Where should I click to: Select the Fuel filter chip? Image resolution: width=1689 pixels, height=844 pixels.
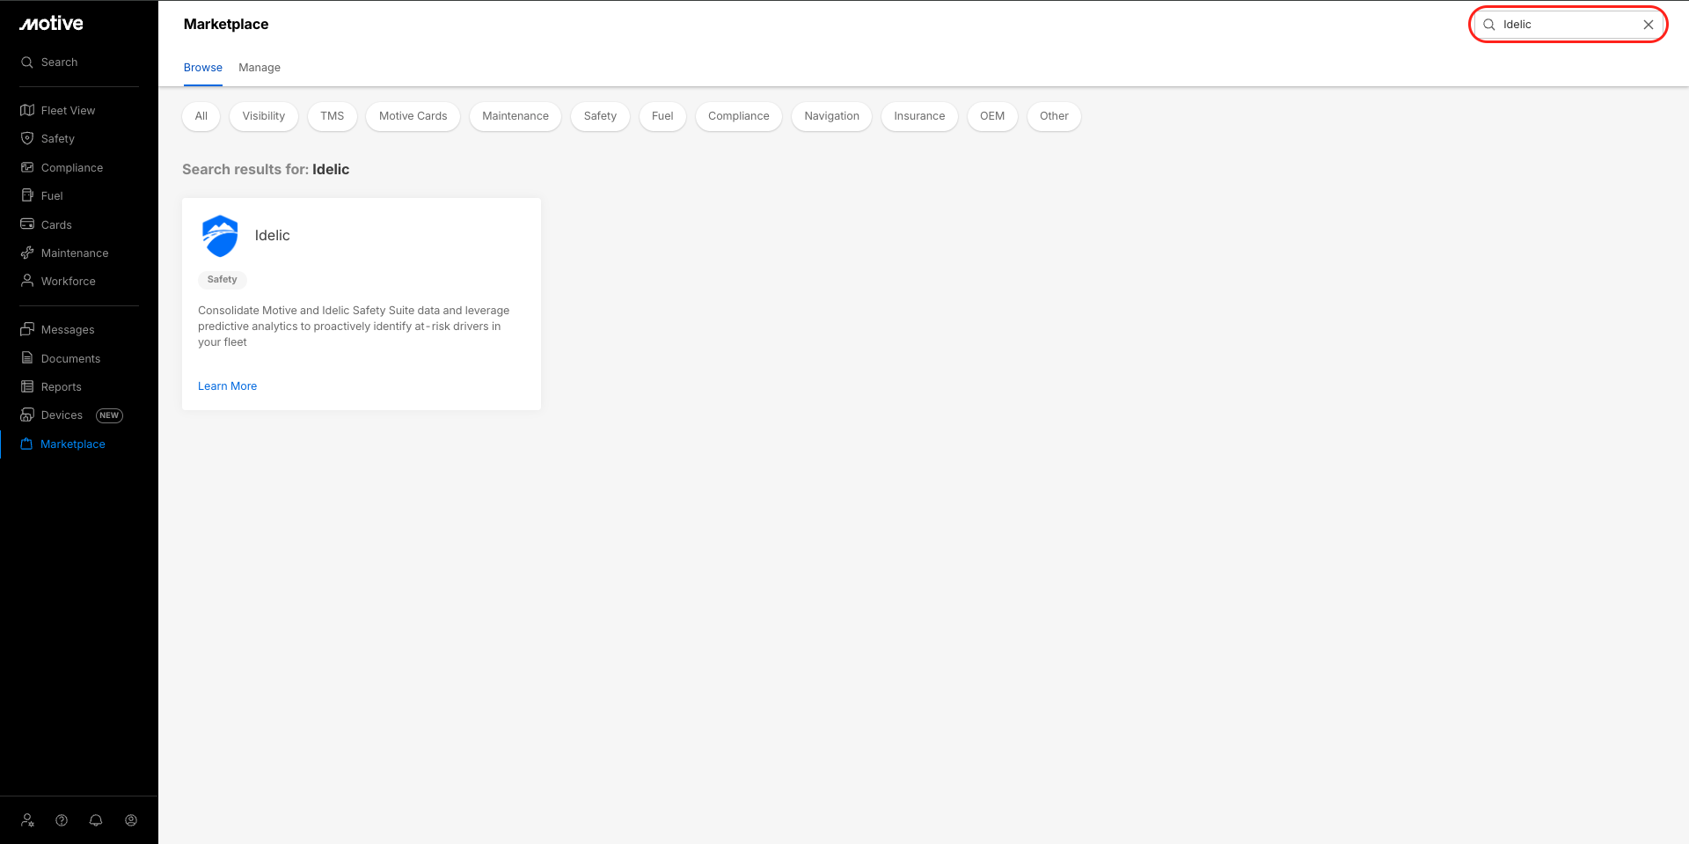coord(662,116)
